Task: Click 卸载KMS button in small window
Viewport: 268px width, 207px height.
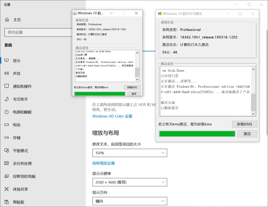Action: tap(132, 87)
